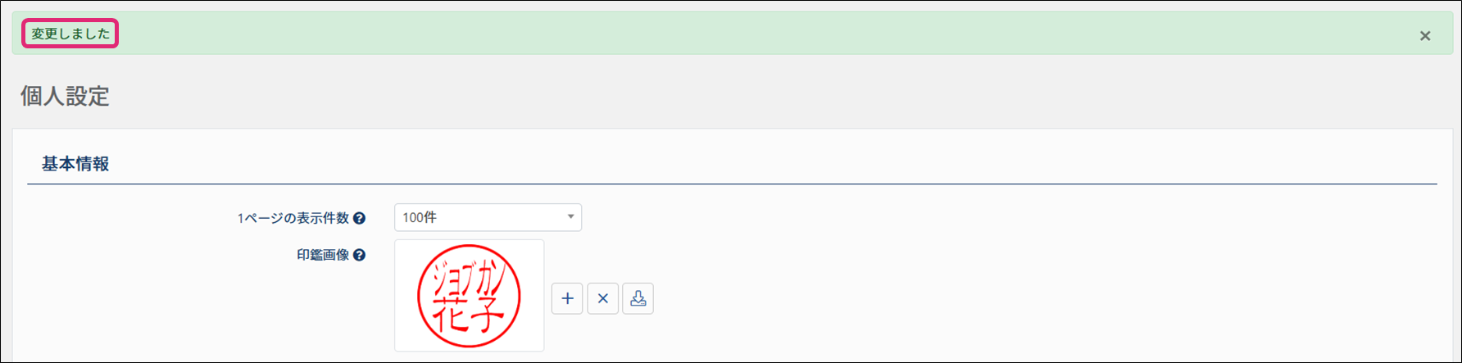
Task: Click the help icon beside 1ページの表示件数
Action: pos(359,218)
